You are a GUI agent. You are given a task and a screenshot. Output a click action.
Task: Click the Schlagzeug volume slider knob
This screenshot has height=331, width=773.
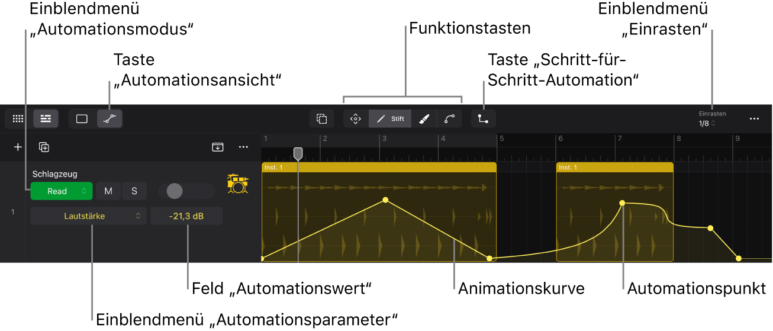(175, 191)
